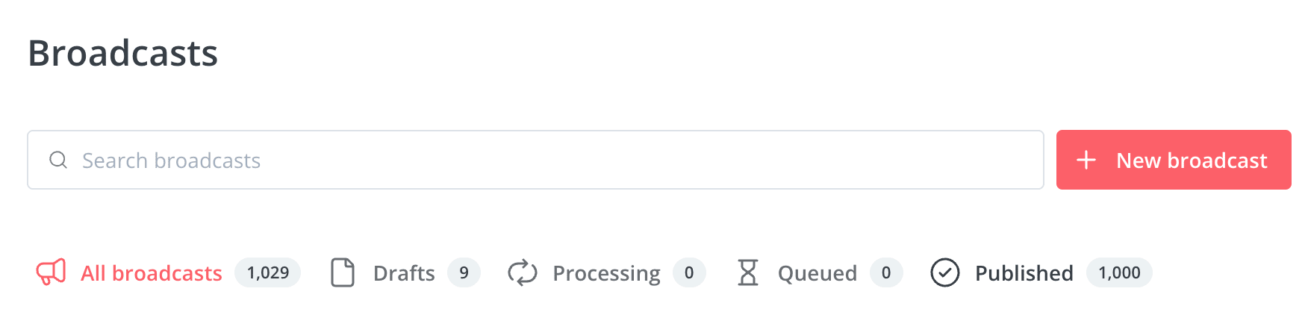The width and height of the screenshot is (1308, 318).
Task: Show Processing broadcasts
Action: click(x=606, y=274)
